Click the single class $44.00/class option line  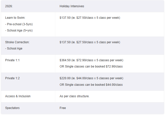pos(91,85)
